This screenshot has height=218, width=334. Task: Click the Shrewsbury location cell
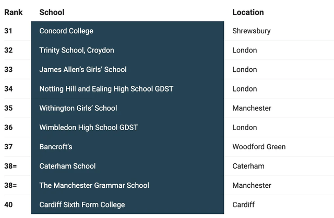(x=252, y=31)
